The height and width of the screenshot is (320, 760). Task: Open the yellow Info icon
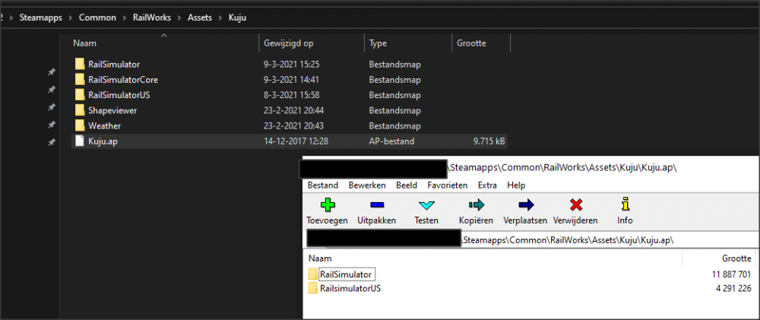coord(625,205)
